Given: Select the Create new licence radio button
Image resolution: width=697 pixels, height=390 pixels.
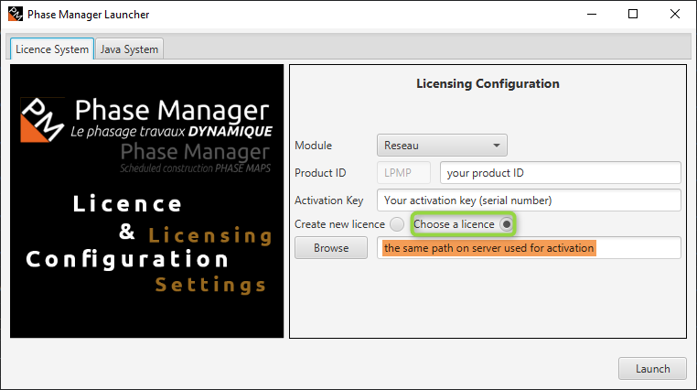Looking at the screenshot, I should click(x=396, y=224).
